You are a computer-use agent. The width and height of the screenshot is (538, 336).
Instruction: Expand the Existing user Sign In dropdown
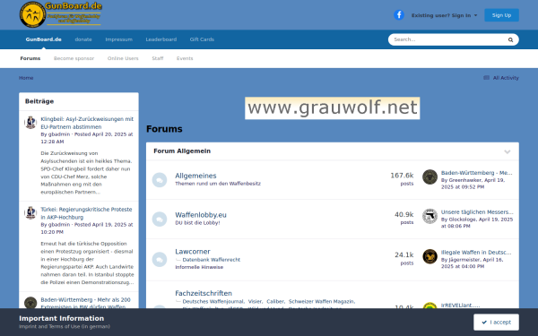point(445,15)
